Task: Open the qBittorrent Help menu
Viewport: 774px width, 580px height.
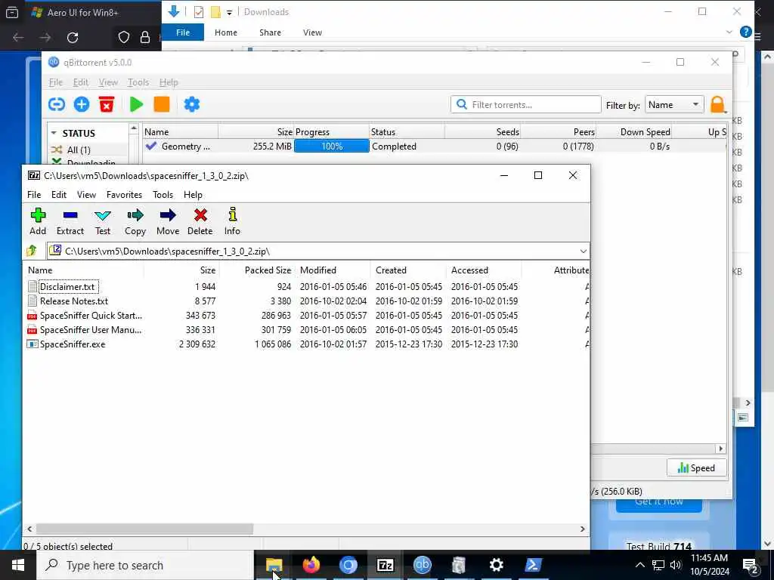Action: pyautogui.click(x=169, y=82)
